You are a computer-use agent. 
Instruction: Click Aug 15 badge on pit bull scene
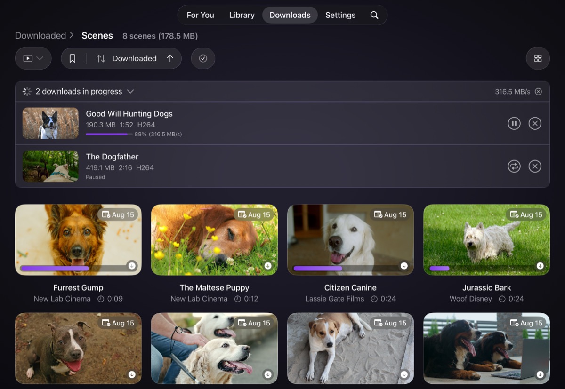point(118,323)
